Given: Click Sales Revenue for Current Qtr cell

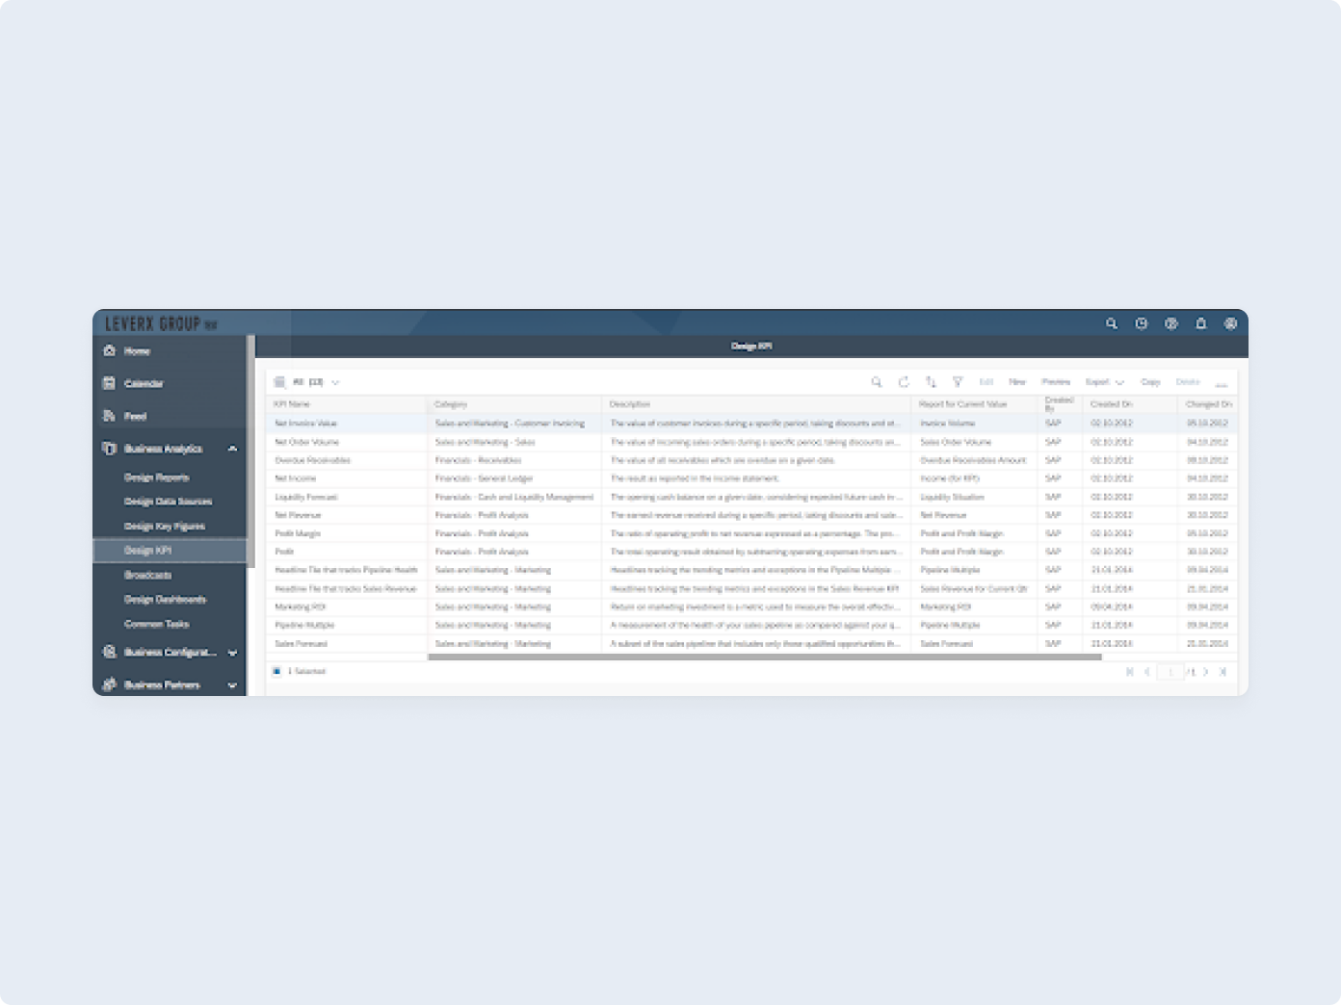Looking at the screenshot, I should (974, 588).
